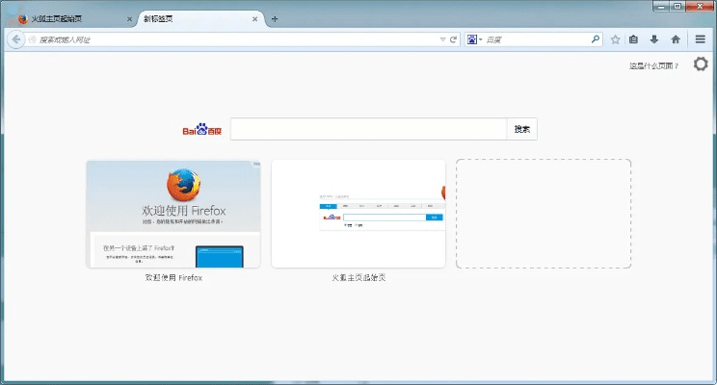The height and width of the screenshot is (385, 717).
Task: Open the Baidu search engine selector dropdown
Action: (x=474, y=39)
